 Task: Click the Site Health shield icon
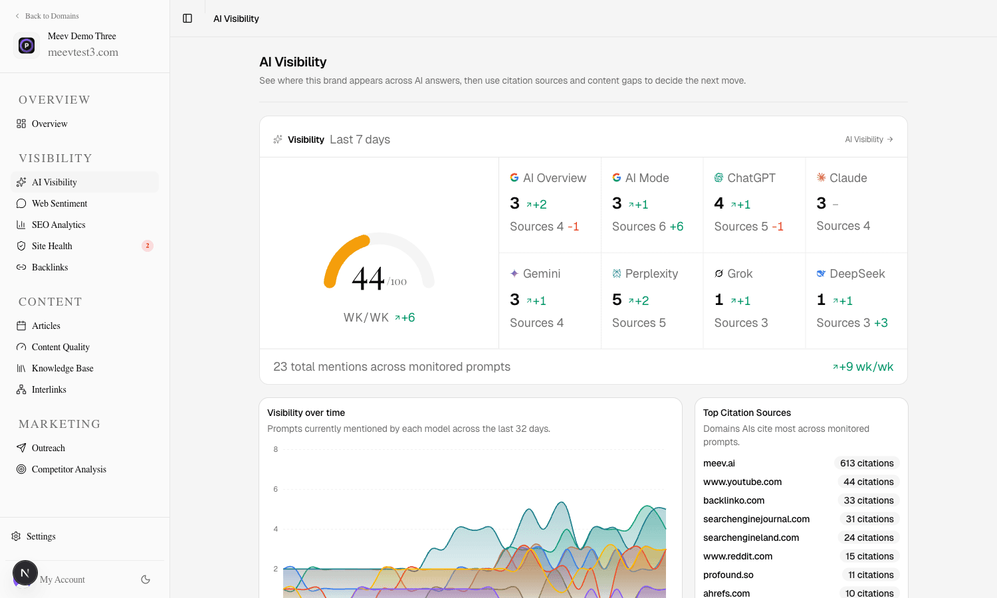(x=21, y=246)
